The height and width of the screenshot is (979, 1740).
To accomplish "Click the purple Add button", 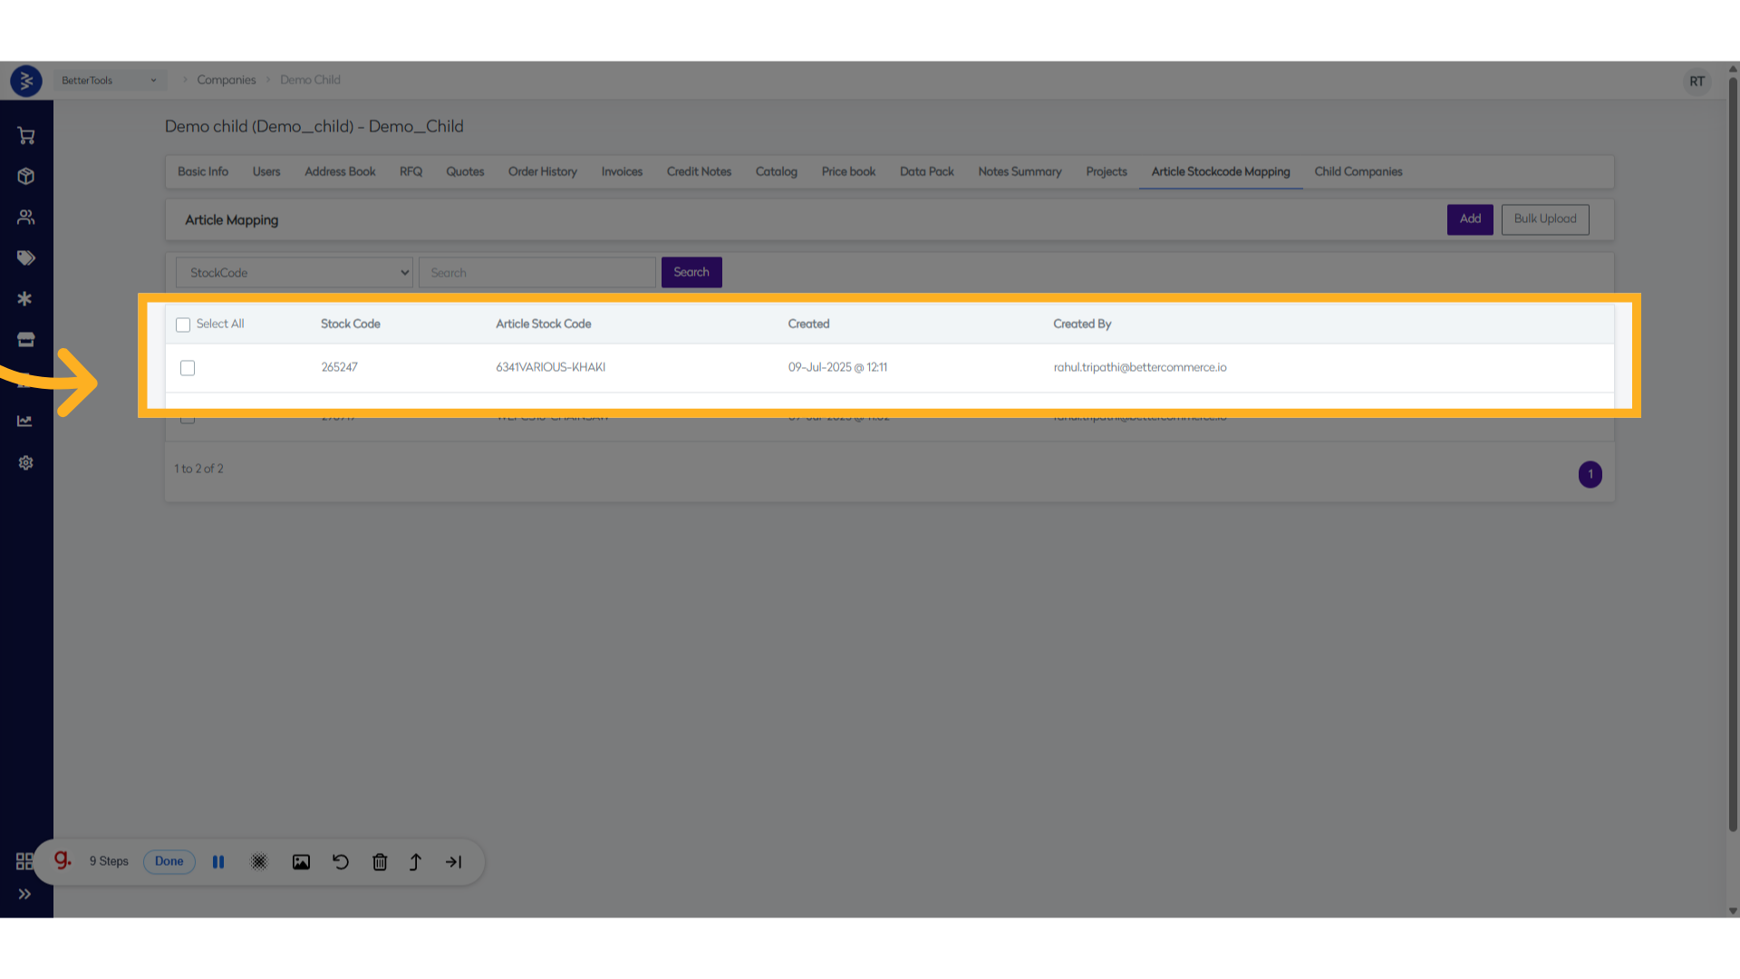I will [x=1469, y=219].
